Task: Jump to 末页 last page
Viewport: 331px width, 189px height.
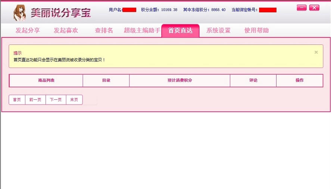Action: tap(74, 100)
